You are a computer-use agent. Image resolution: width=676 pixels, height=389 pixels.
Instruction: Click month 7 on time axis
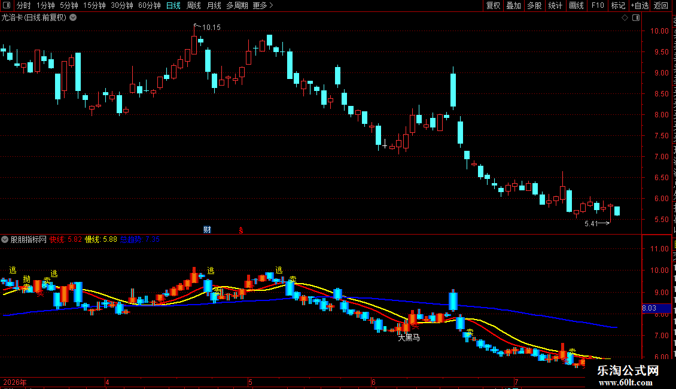(x=516, y=382)
